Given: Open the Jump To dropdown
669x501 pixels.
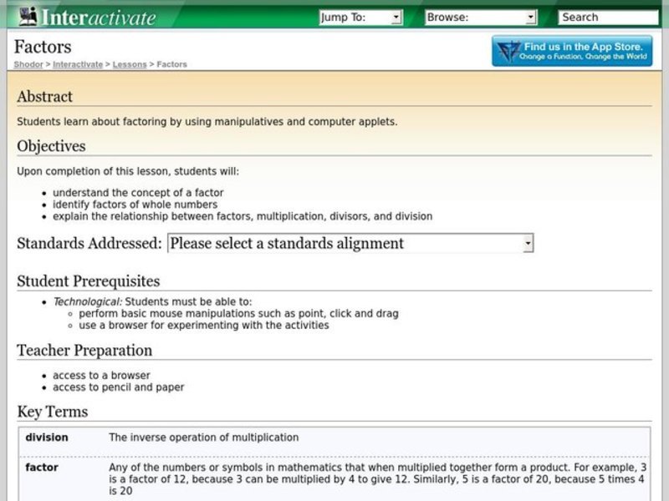Looking at the screenshot, I should tap(360, 17).
